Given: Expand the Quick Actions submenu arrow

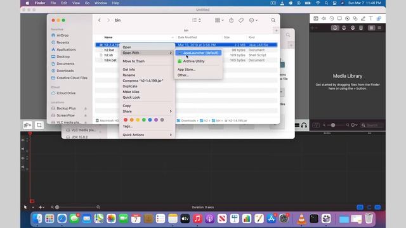Looking at the screenshot, I should click(171, 135).
